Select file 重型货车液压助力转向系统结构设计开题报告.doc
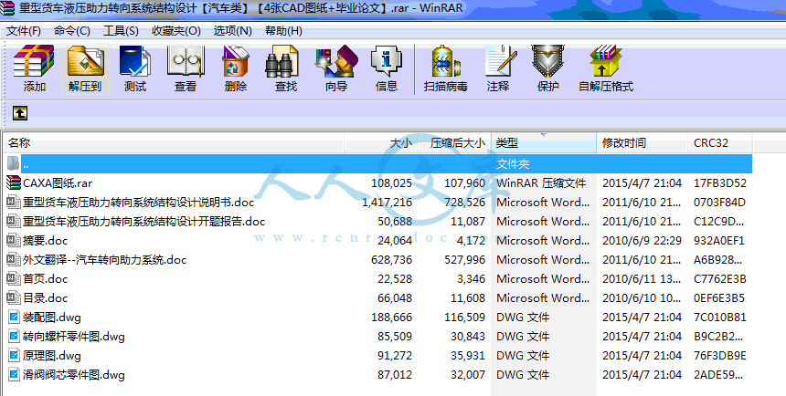 tap(143, 222)
